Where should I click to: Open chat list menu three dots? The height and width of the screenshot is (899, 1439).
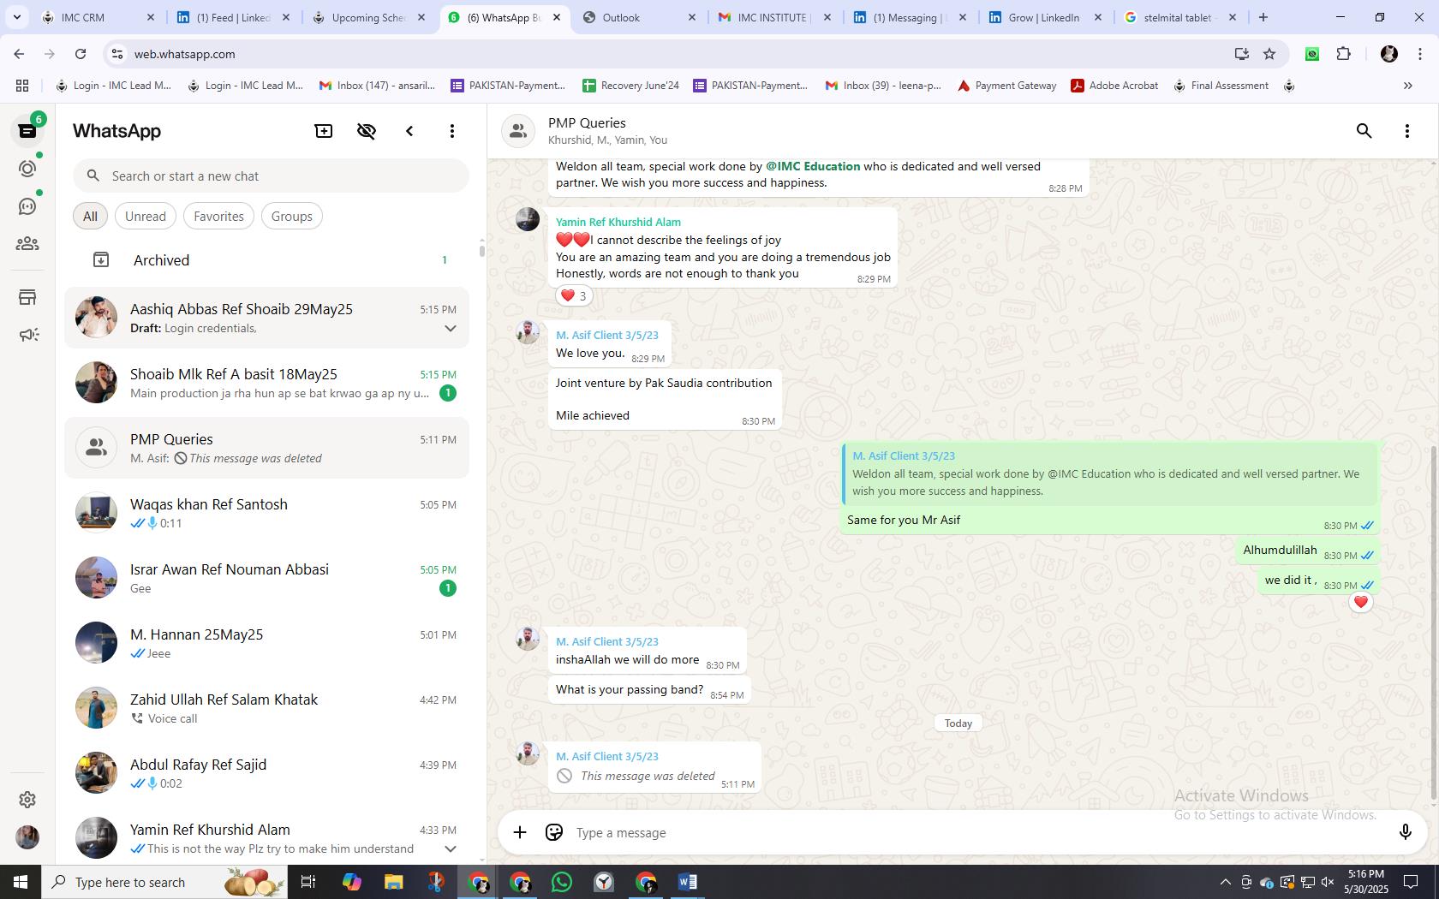click(452, 131)
